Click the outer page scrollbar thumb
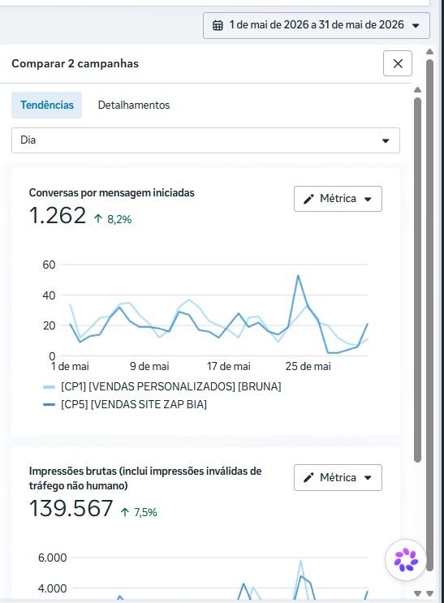 (429, 316)
